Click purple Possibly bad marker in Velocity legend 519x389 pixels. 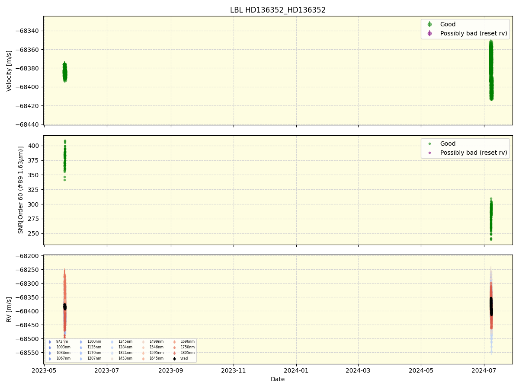[x=429, y=33]
